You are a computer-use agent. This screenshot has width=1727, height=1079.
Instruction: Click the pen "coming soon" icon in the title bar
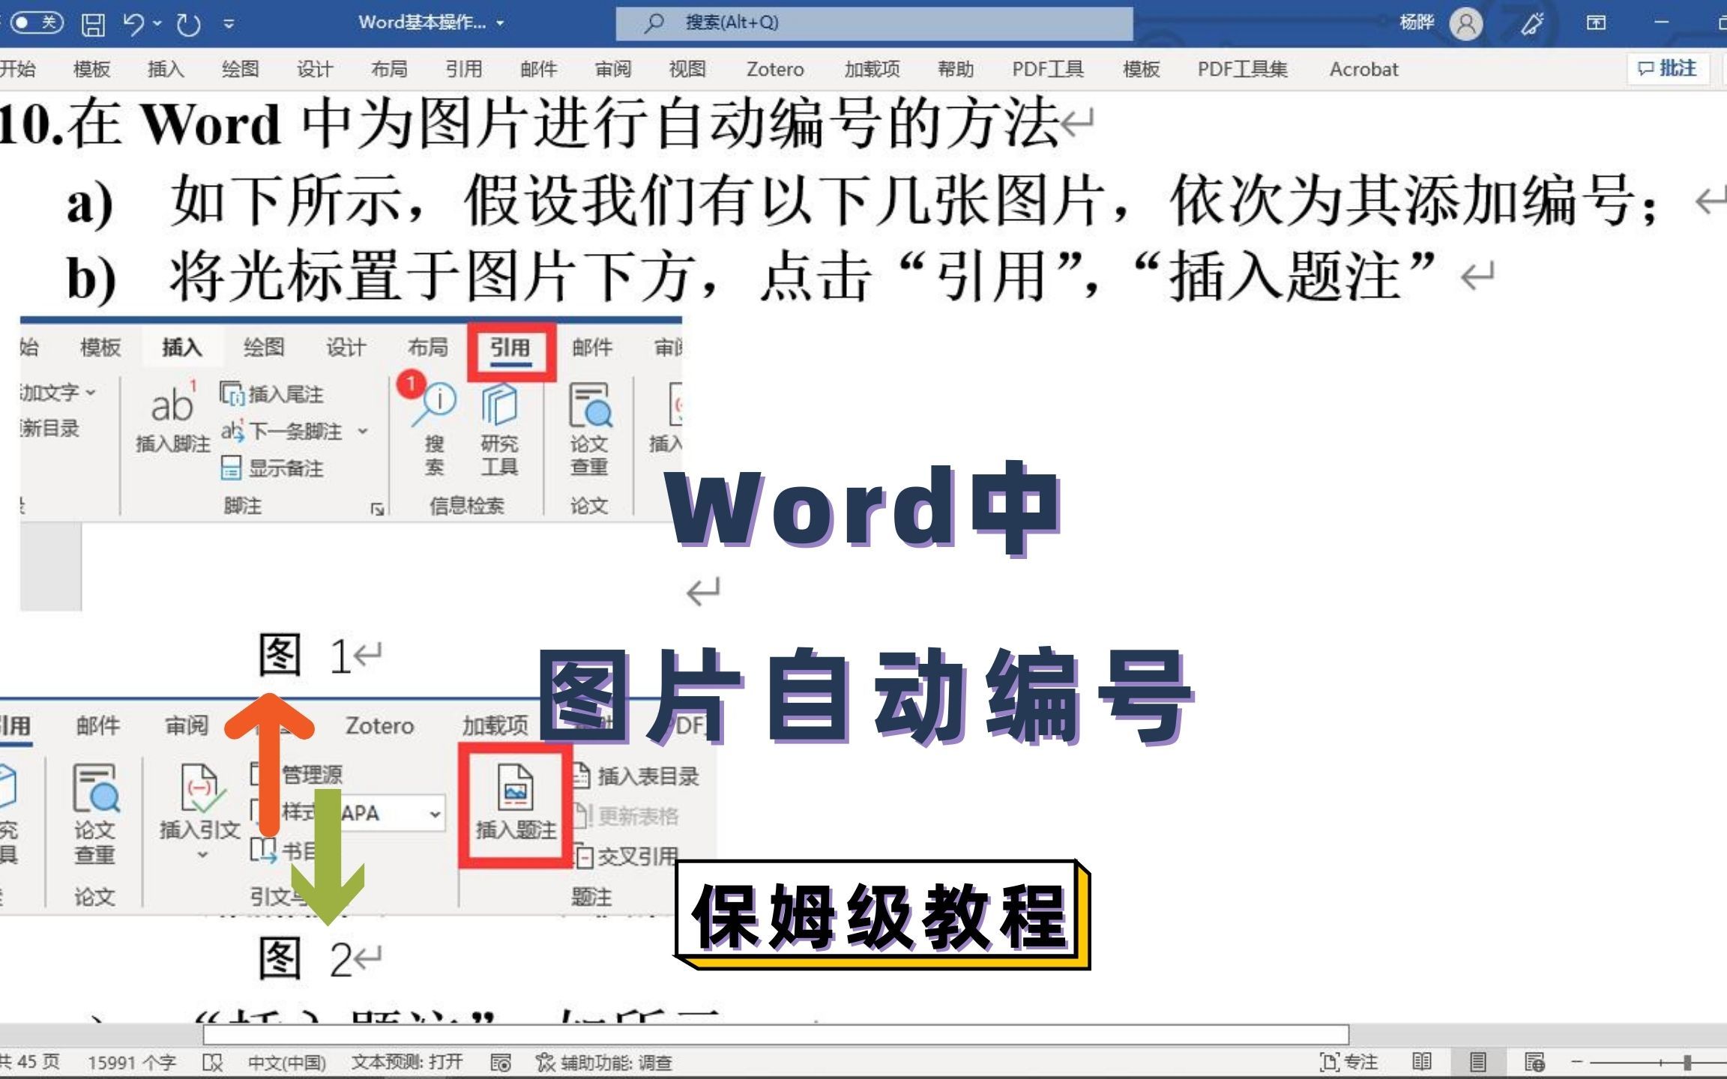(1531, 23)
